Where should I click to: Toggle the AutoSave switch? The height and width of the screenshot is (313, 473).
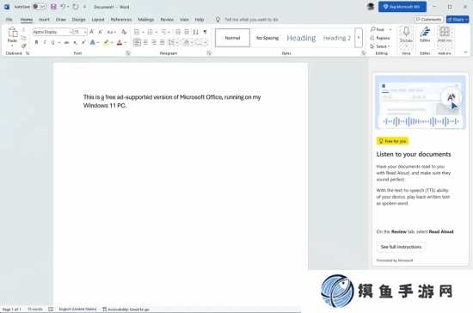[x=40, y=7]
